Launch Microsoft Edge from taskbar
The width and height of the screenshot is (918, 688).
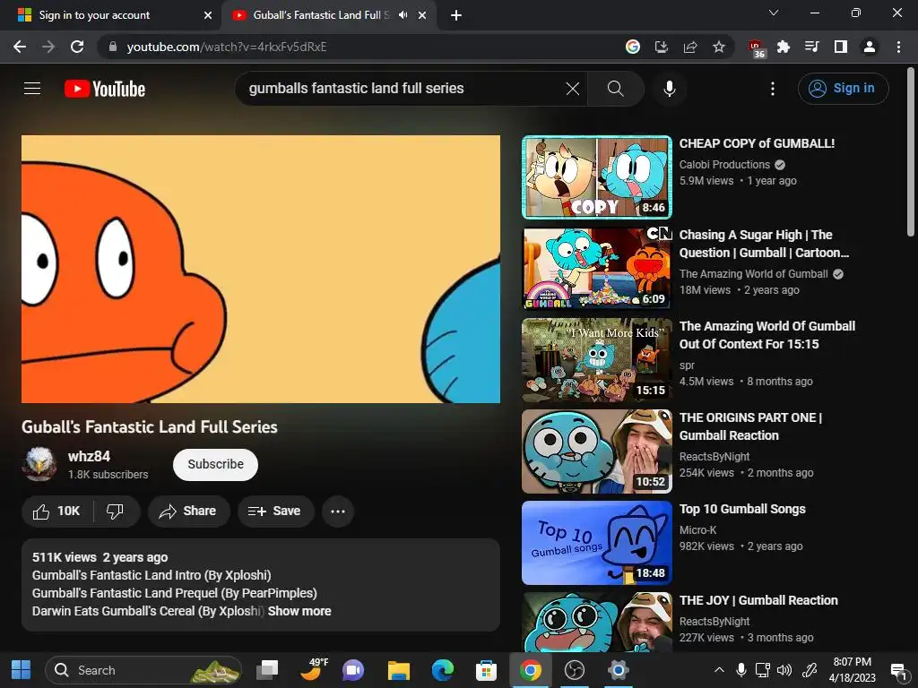coord(443,670)
